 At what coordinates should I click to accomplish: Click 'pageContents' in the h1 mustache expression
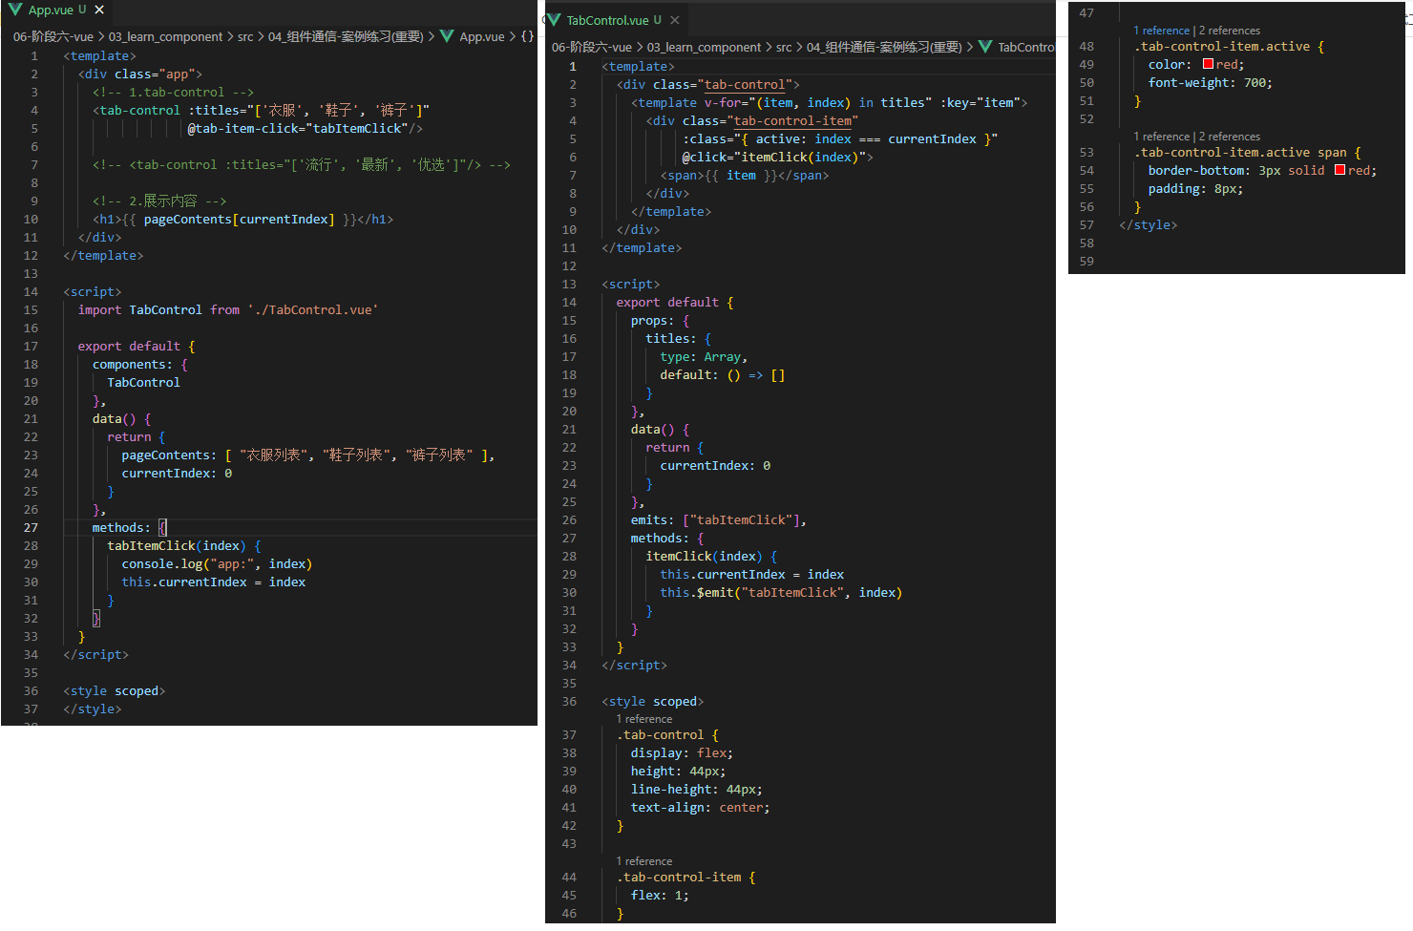[187, 219]
